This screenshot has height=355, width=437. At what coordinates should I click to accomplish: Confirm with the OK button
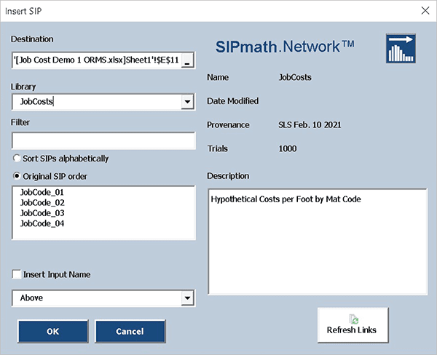point(53,331)
